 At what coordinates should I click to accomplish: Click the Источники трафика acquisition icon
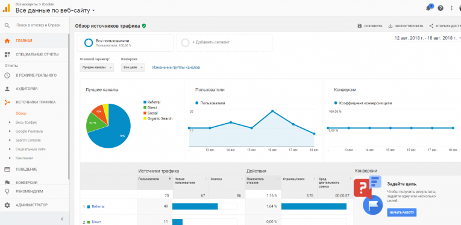(7, 102)
